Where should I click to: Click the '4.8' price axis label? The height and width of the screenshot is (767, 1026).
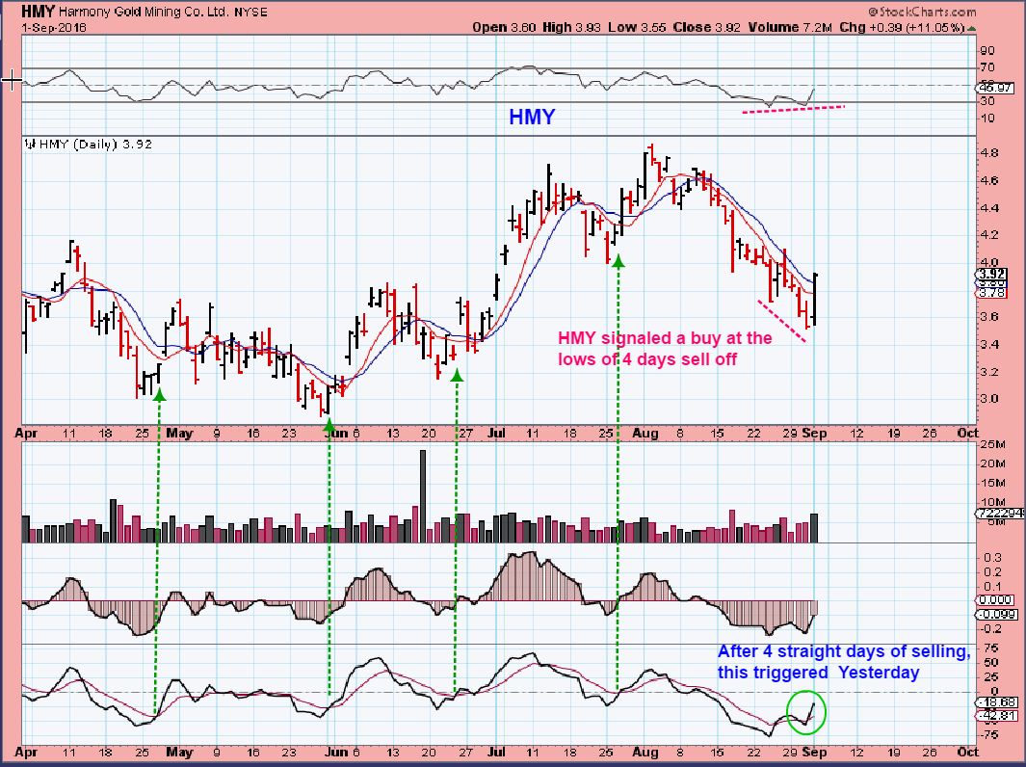(988, 153)
